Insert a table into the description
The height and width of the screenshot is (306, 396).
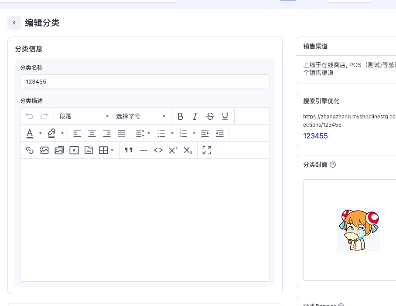click(103, 150)
